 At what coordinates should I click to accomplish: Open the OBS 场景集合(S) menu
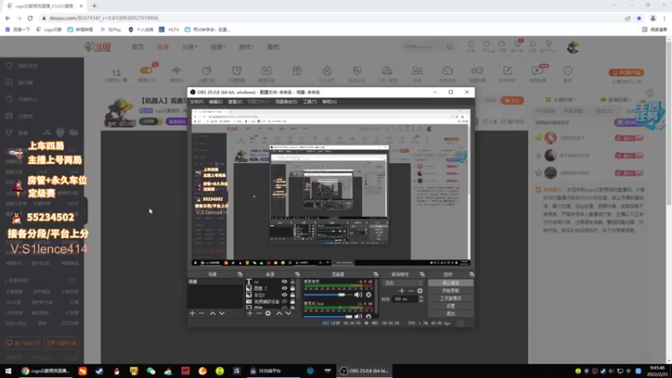point(286,102)
